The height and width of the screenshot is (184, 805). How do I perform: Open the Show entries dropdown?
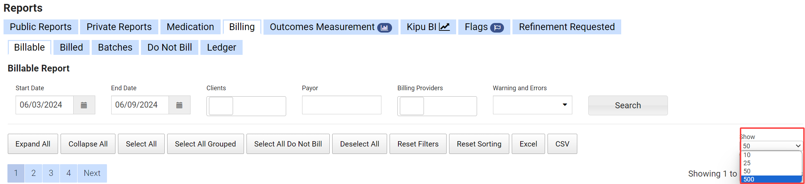click(772, 146)
